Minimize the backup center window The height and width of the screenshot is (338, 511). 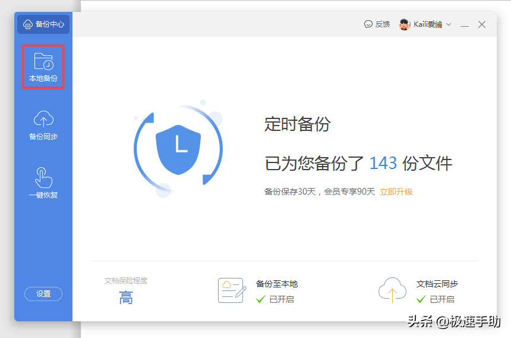click(465, 25)
